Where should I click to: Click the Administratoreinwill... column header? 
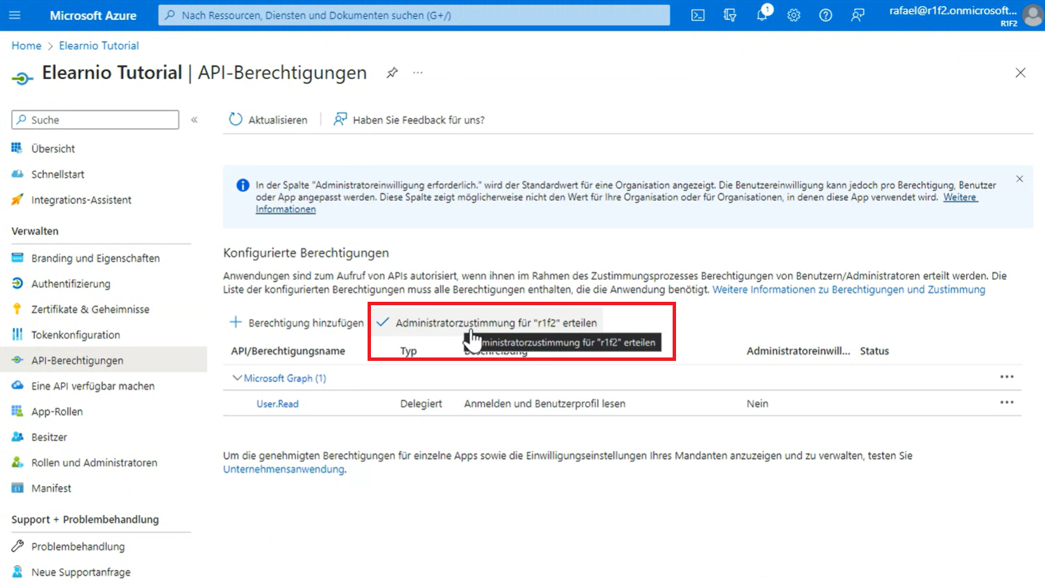(x=798, y=351)
